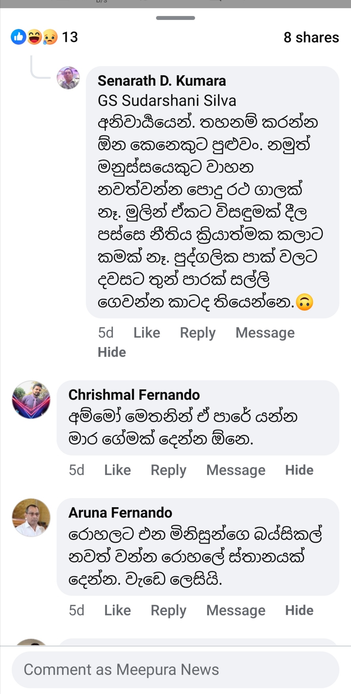
Task: Like Senarath D. Kumara's reply
Action: 147,333
